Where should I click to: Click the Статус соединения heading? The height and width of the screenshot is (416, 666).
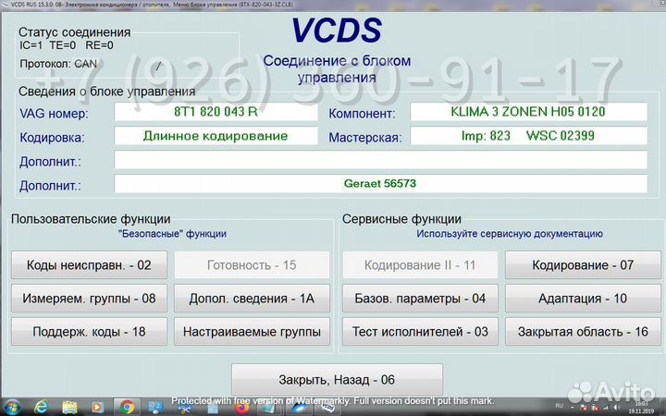point(74,32)
